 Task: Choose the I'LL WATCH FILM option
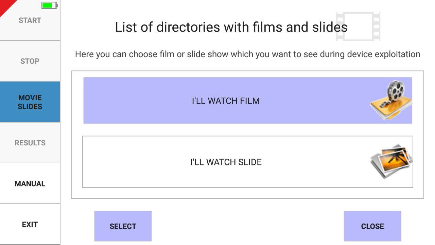pyautogui.click(x=226, y=101)
